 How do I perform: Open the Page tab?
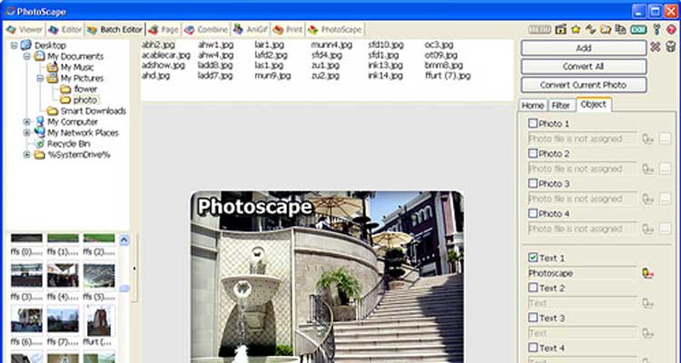tap(163, 30)
